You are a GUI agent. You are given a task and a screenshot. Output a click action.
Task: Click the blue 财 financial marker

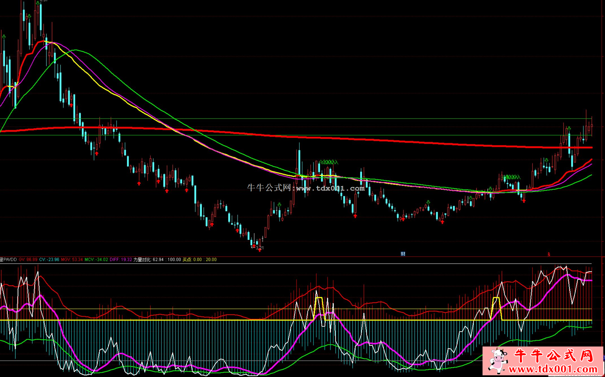coord(403,254)
